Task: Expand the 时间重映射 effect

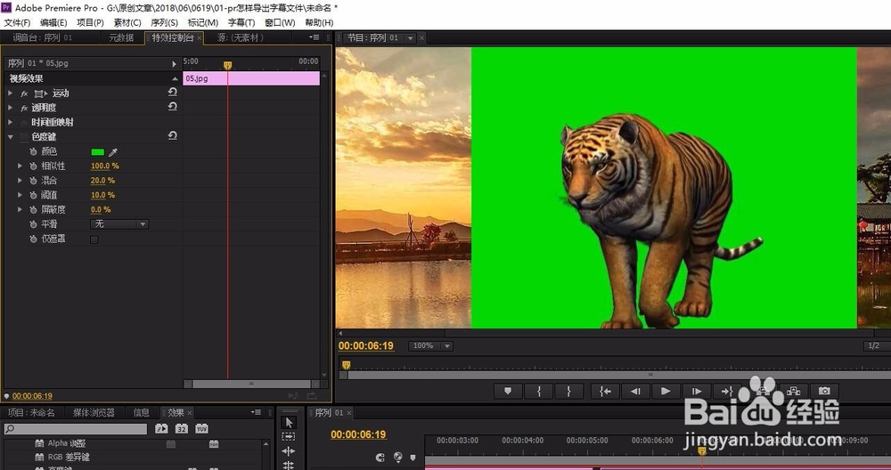Action: pos(10,122)
